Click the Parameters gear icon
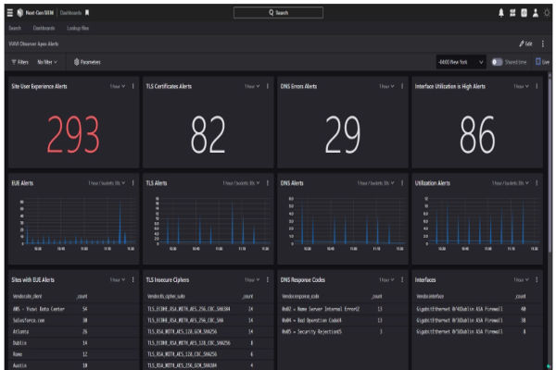This screenshot has width=556, height=370. point(77,62)
